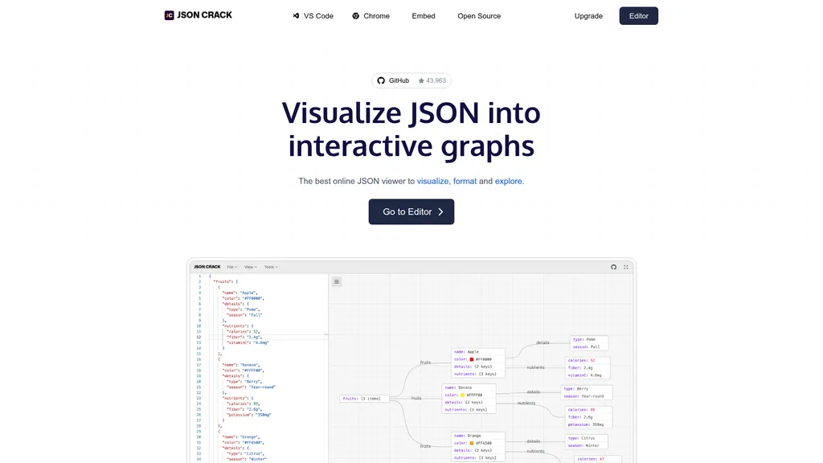This screenshot has width=823, height=463.
Task: Click the fullscreen icon in the preview toolbar
Action: (625, 267)
